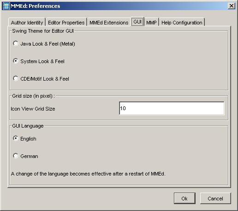Select the GUI tab

pyautogui.click(x=137, y=22)
